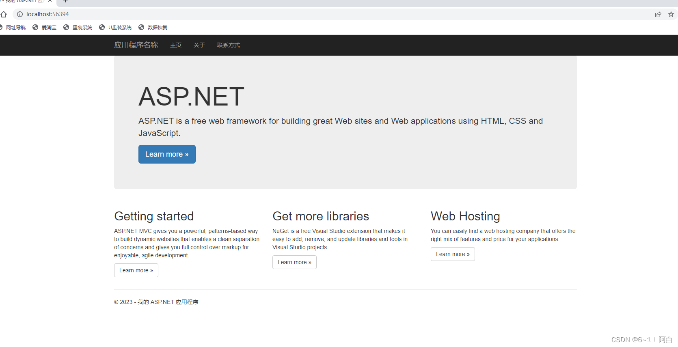Open the 网址导航 bookmark
The height and width of the screenshot is (347, 678).
13,28
